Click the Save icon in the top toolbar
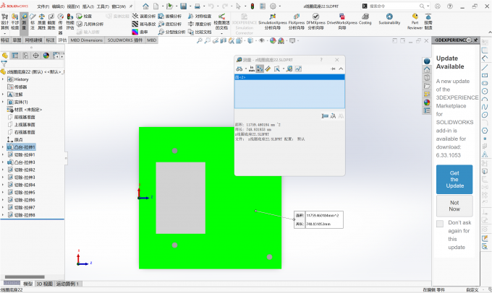 click(x=183, y=6)
